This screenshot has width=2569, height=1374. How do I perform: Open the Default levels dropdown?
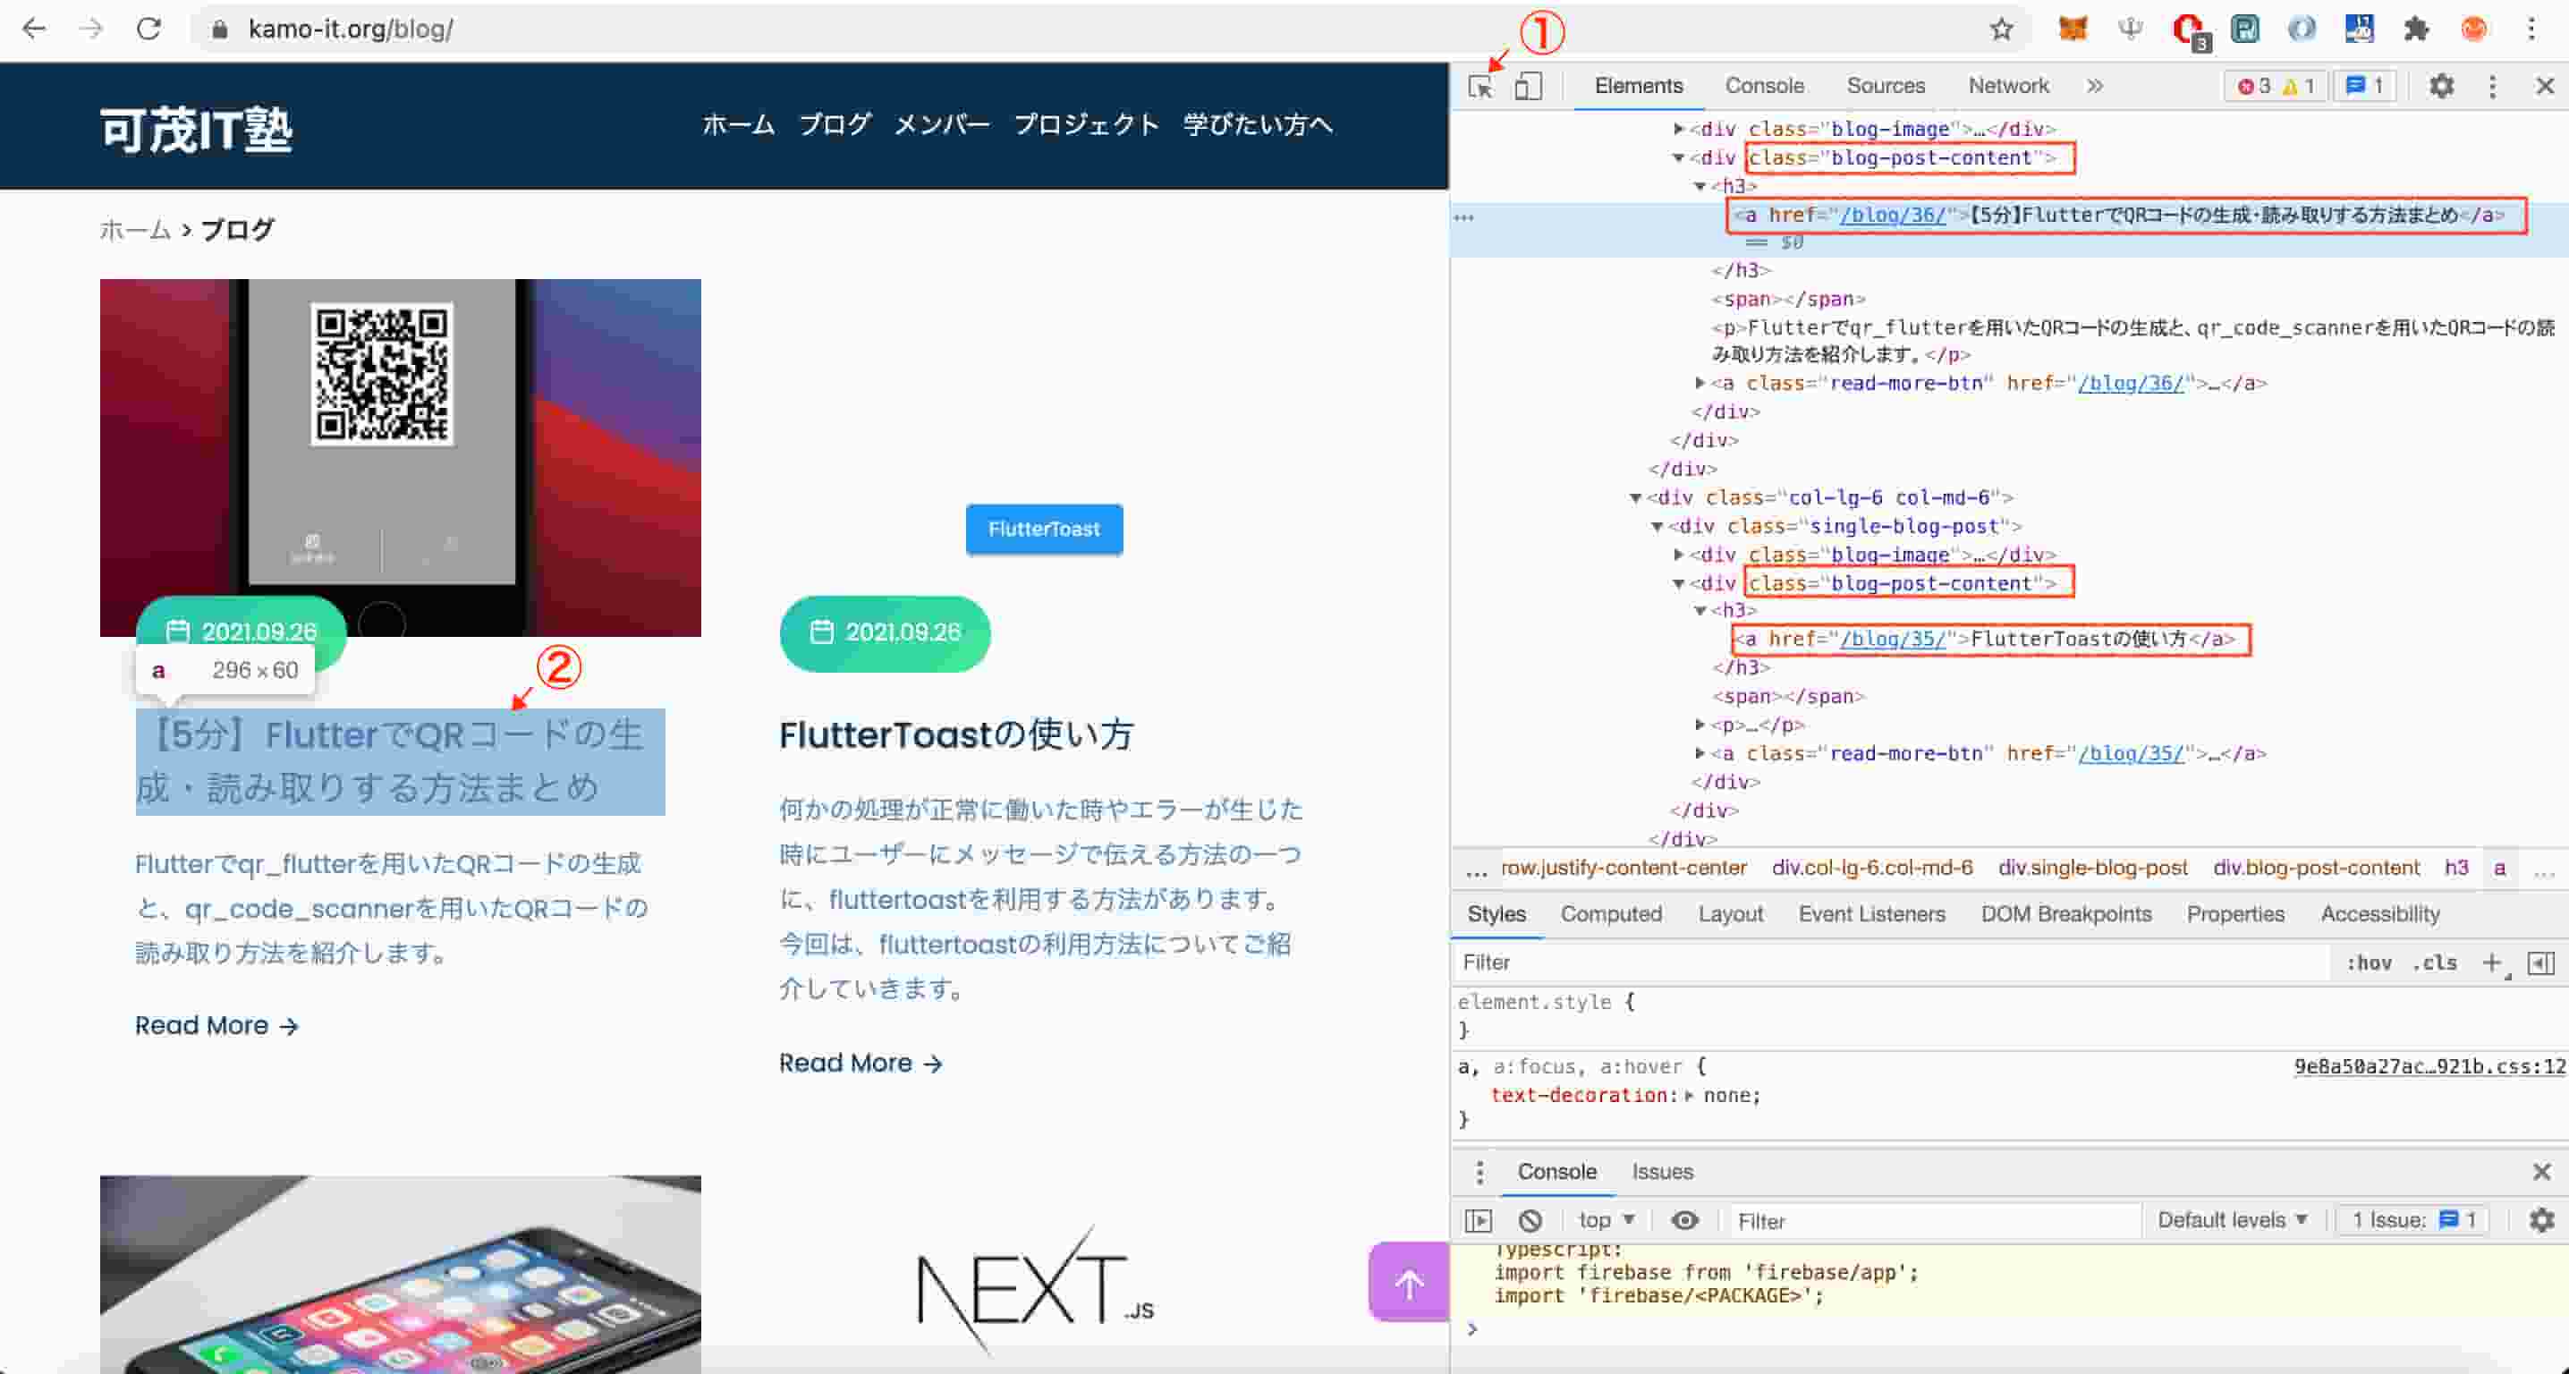(2232, 1220)
